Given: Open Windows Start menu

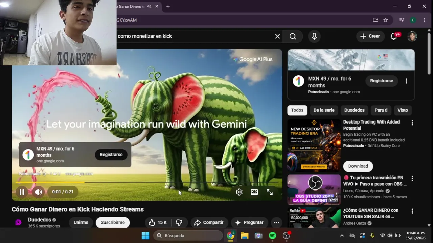Looking at the screenshot, I should [145, 236].
